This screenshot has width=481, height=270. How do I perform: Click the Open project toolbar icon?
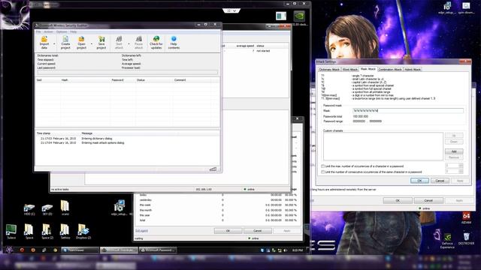point(81,43)
